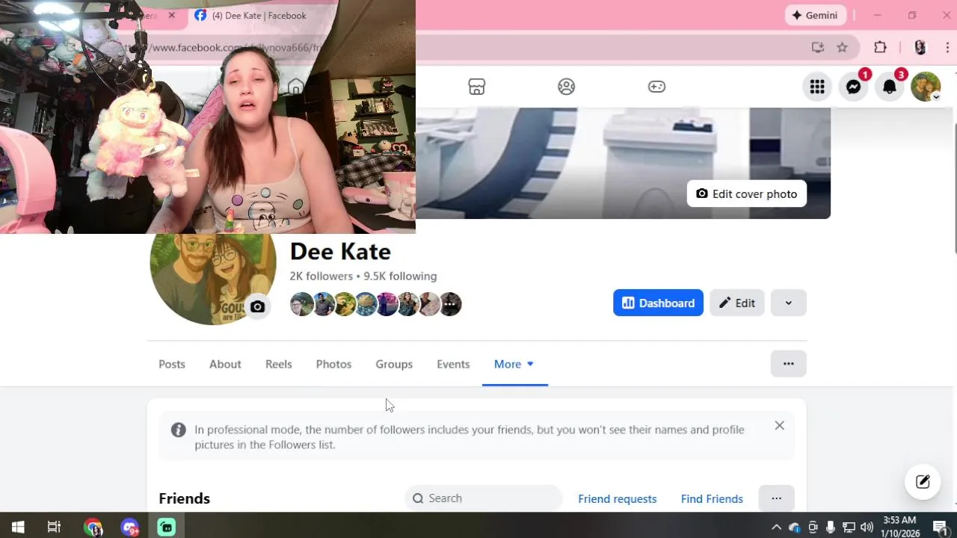This screenshot has height=538, width=957.
Task: Click the Friends search field
Action: [484, 498]
